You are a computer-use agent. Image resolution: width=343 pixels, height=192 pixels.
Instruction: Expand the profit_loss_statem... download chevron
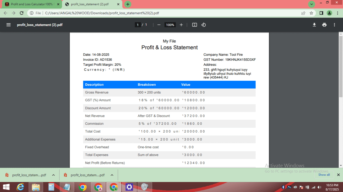tap(53, 175)
